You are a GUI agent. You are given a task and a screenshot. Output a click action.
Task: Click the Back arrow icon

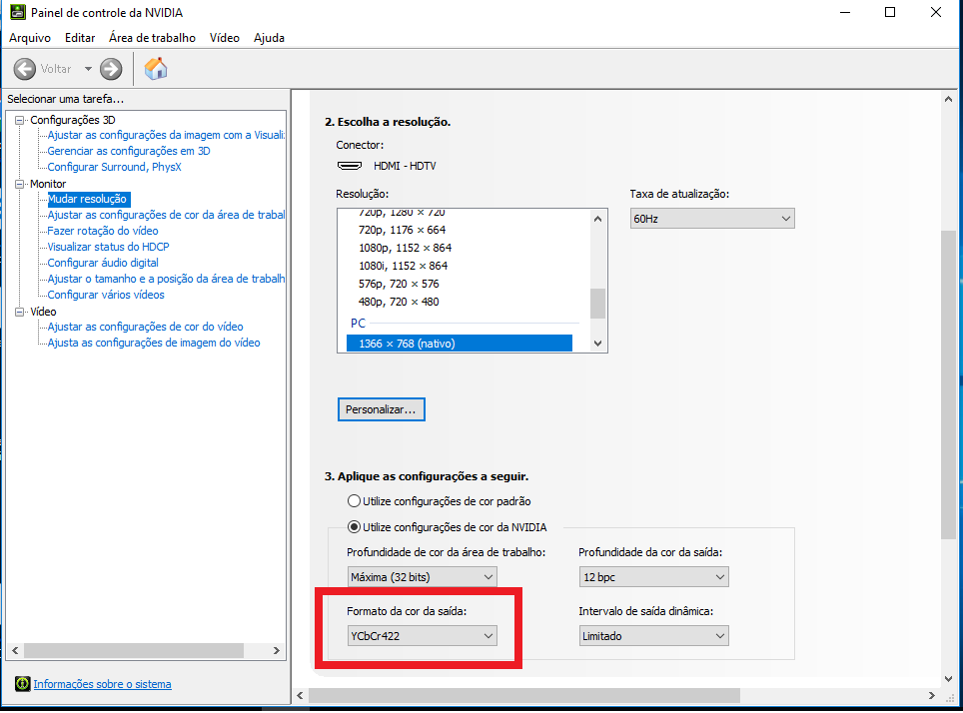click(x=25, y=69)
